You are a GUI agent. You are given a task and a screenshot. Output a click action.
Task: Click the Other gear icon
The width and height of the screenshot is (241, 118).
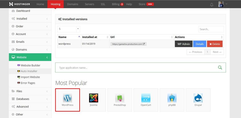pyautogui.click(x=13, y=114)
